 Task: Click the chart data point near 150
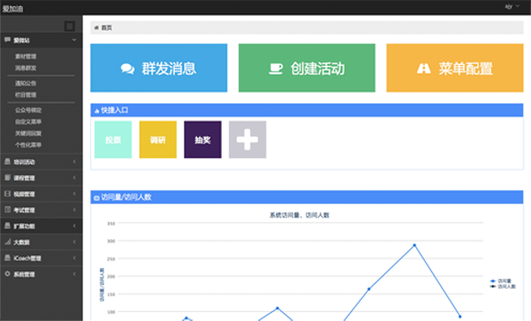click(369, 289)
